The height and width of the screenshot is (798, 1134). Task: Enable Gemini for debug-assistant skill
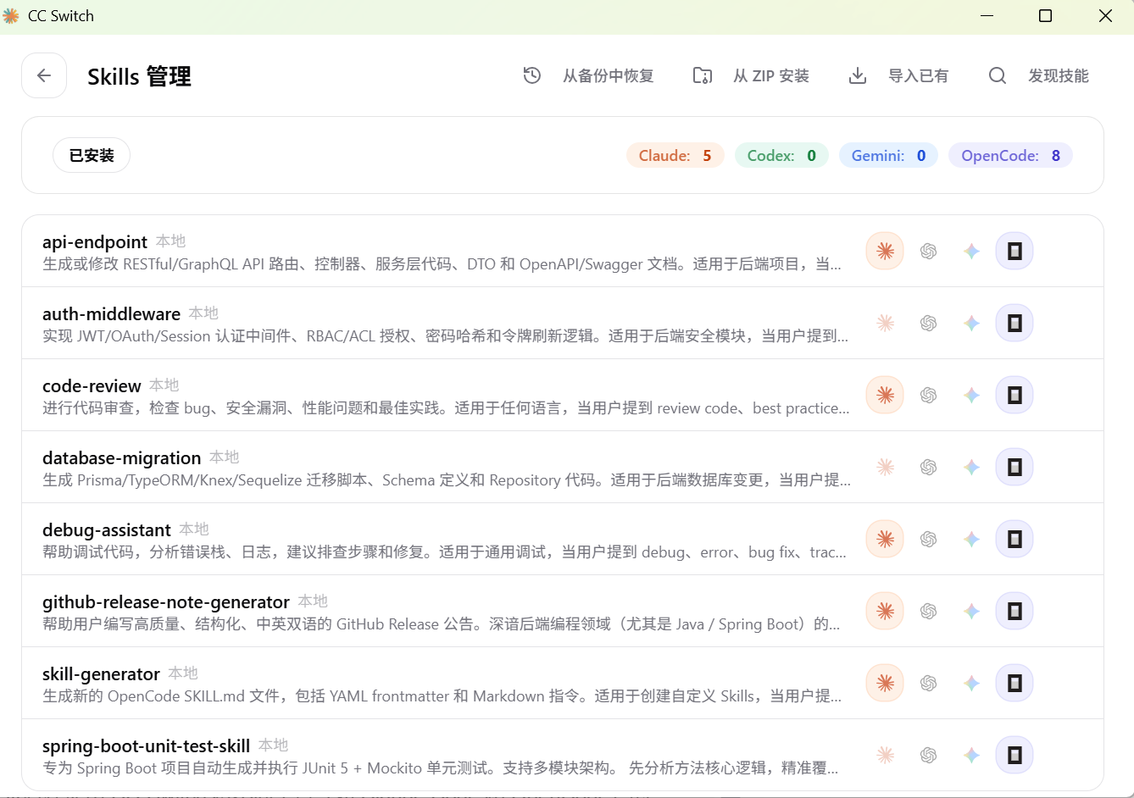click(971, 539)
